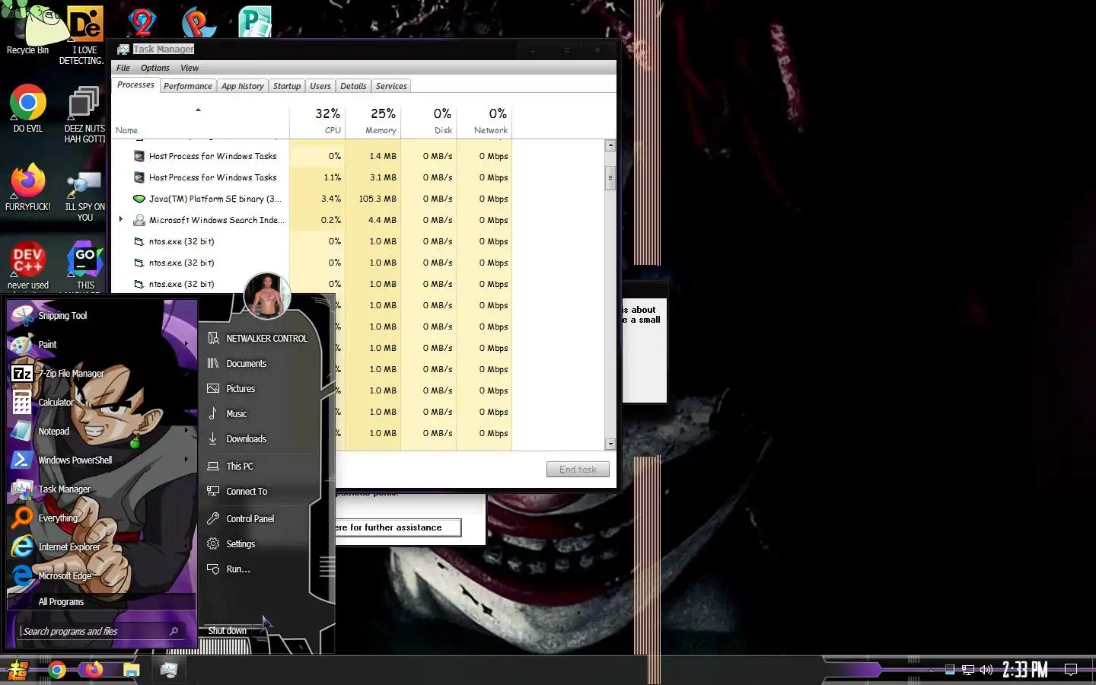
Task: Click the process list scroll up arrow
Action: click(x=610, y=145)
